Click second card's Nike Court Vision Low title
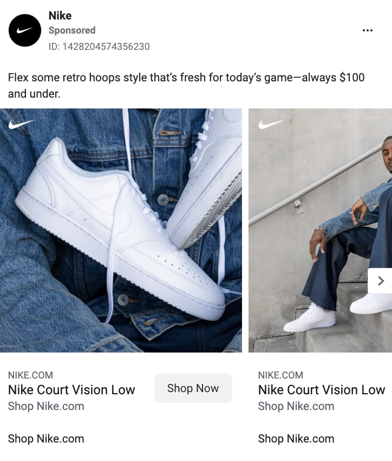 322,390
